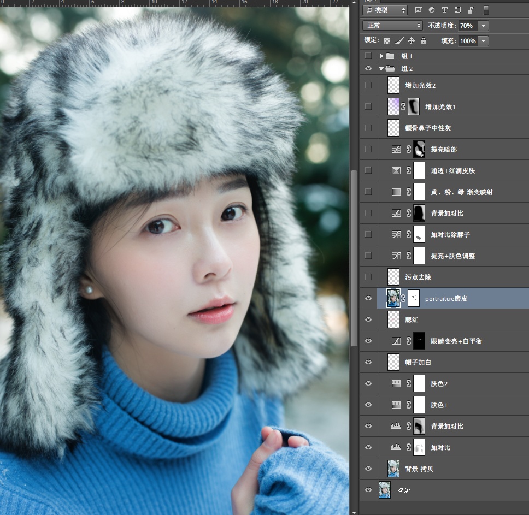529x515 pixels.
Task: Select the 帽子加白 layer
Action: [452, 362]
